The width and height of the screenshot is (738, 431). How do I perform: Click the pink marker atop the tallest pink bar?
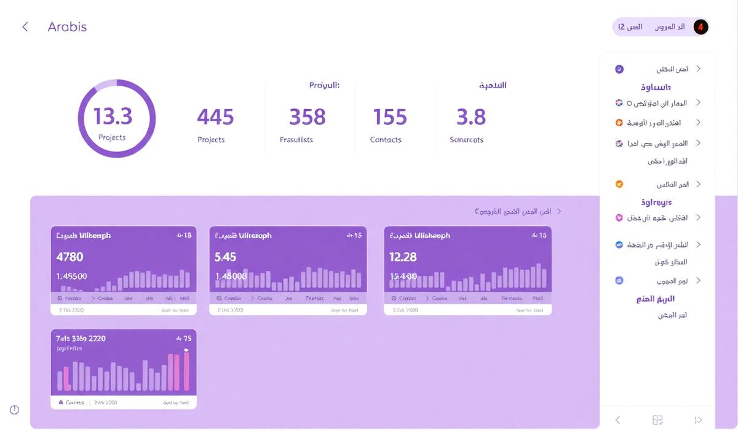186,350
